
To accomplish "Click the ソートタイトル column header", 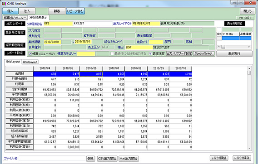I will click(x=231, y=34).
